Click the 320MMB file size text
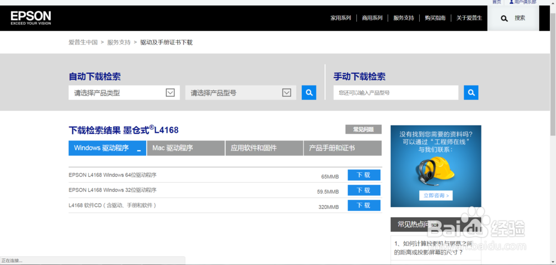This screenshot has height=265, width=556. pos(329,207)
